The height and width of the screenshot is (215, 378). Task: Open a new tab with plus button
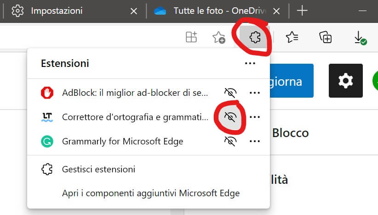tap(302, 11)
